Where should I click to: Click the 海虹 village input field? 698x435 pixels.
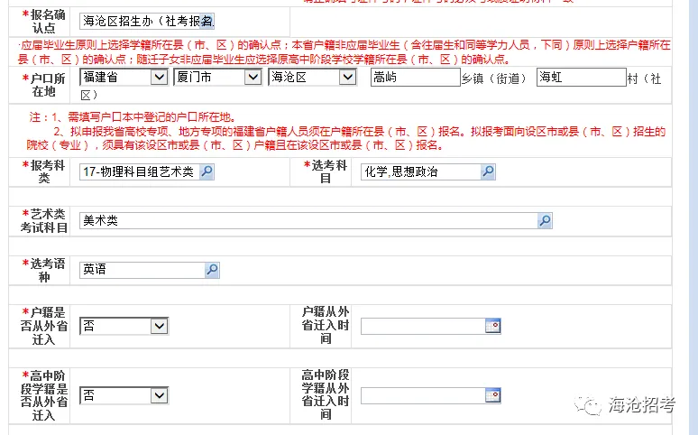[581, 77]
